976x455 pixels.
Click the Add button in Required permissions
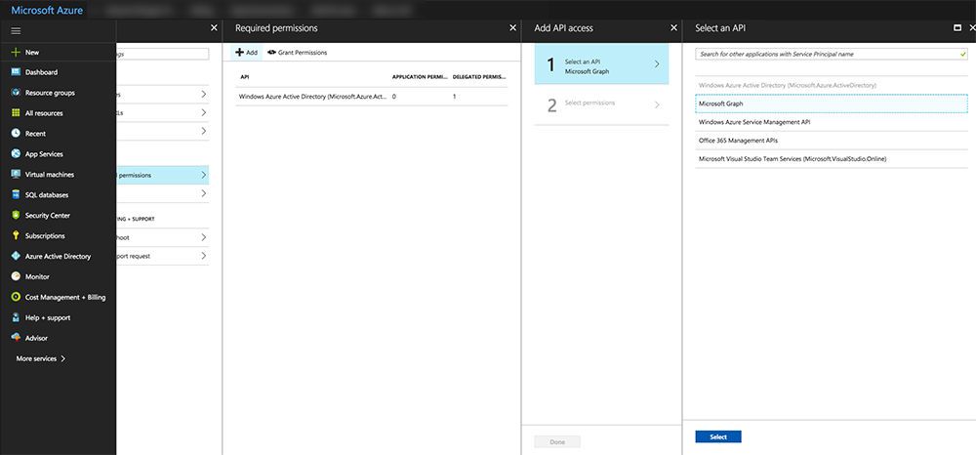pyautogui.click(x=246, y=53)
